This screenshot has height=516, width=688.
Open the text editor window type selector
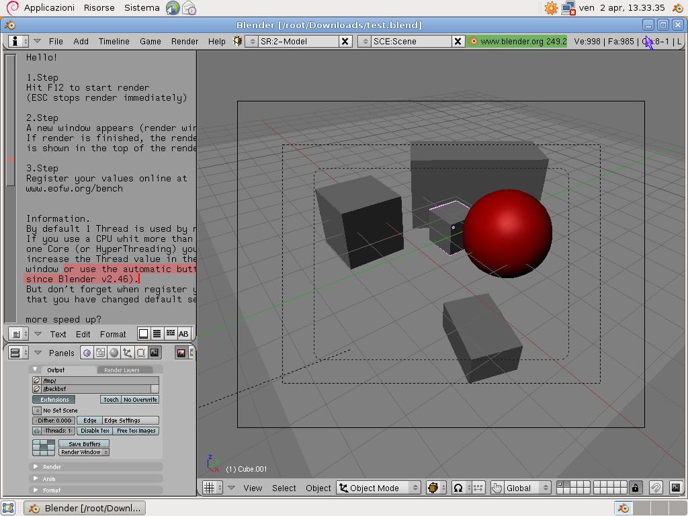point(19,334)
